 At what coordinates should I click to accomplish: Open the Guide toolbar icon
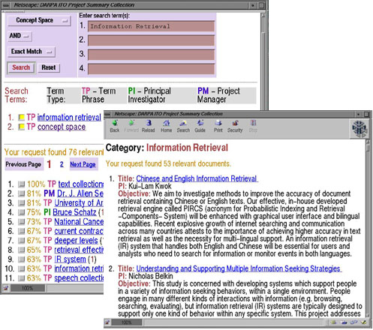[200, 126]
